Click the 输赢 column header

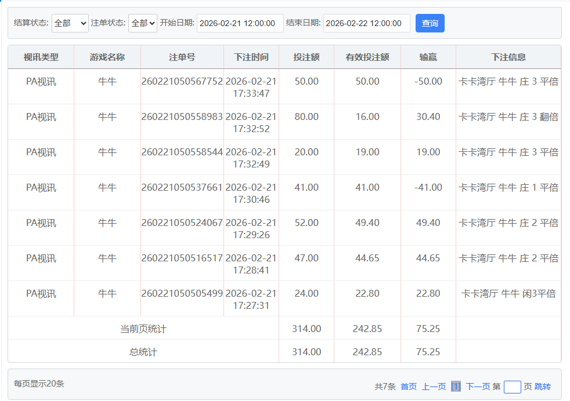428,57
